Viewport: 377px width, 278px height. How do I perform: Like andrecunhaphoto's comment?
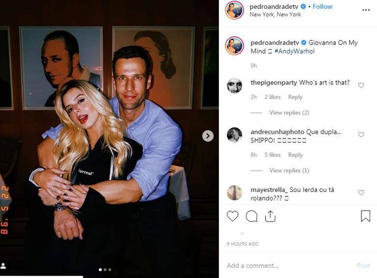[361, 135]
